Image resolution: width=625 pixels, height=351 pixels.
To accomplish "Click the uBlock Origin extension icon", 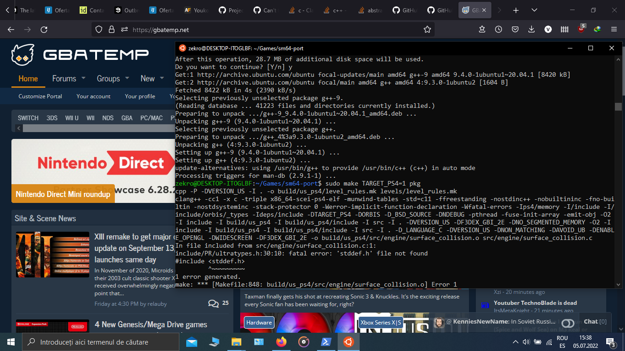I will click(581, 29).
